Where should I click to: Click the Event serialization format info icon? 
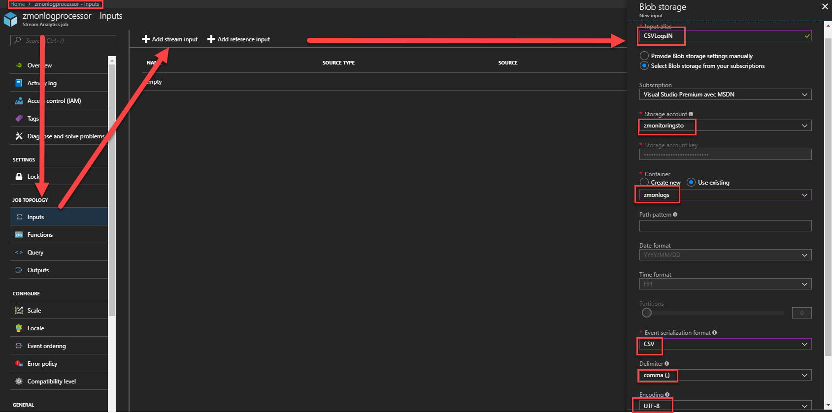pyautogui.click(x=714, y=333)
